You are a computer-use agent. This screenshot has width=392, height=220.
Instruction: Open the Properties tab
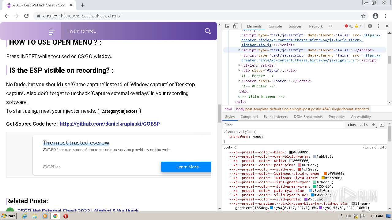point(337,117)
